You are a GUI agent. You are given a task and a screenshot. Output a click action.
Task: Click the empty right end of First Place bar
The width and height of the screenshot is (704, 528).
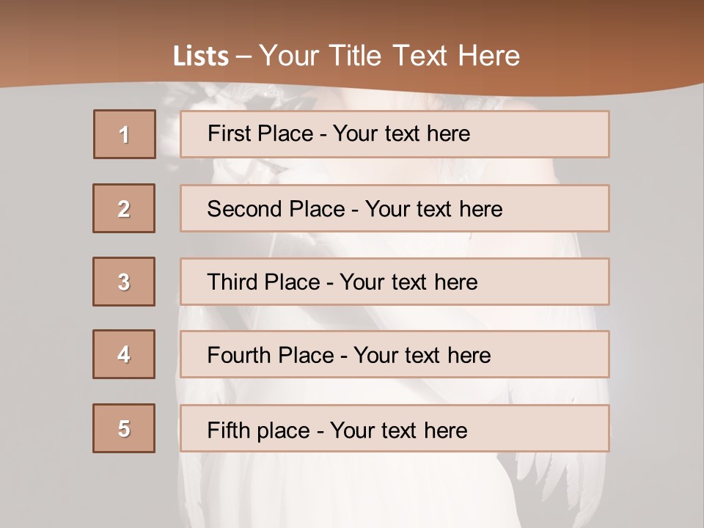(x=557, y=134)
